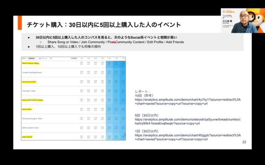Select the Post Community Content row
This screenshot has height=165, width=265.
click(33, 100)
